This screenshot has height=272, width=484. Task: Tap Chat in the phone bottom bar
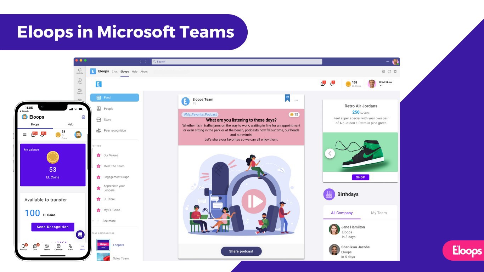pyautogui.click(x=35, y=247)
